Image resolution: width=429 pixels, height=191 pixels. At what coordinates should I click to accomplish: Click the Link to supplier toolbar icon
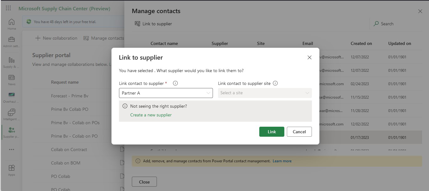point(137,24)
